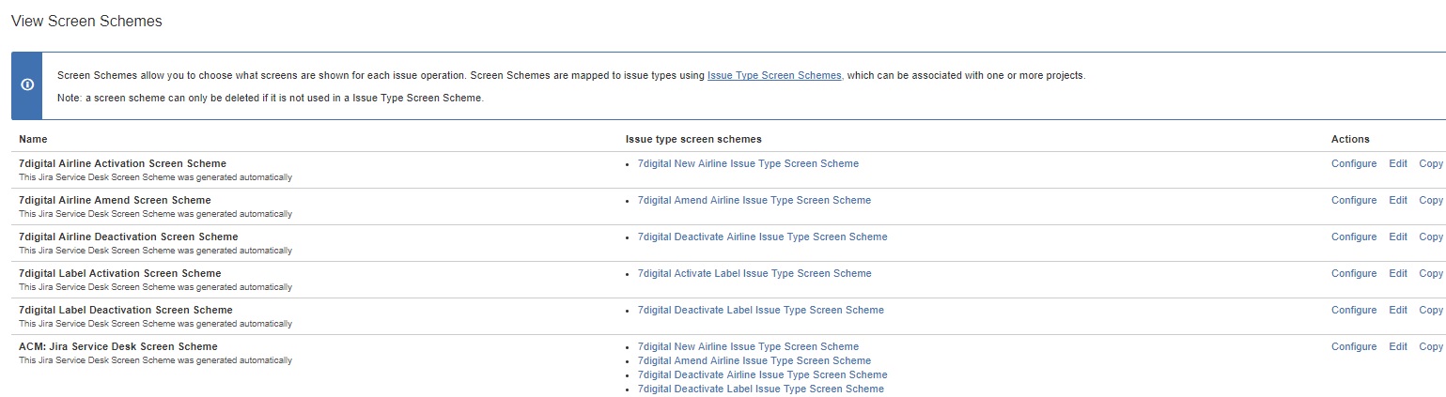This screenshot has width=1446, height=397.
Task: Click the Actions column header
Action: [x=1350, y=139]
